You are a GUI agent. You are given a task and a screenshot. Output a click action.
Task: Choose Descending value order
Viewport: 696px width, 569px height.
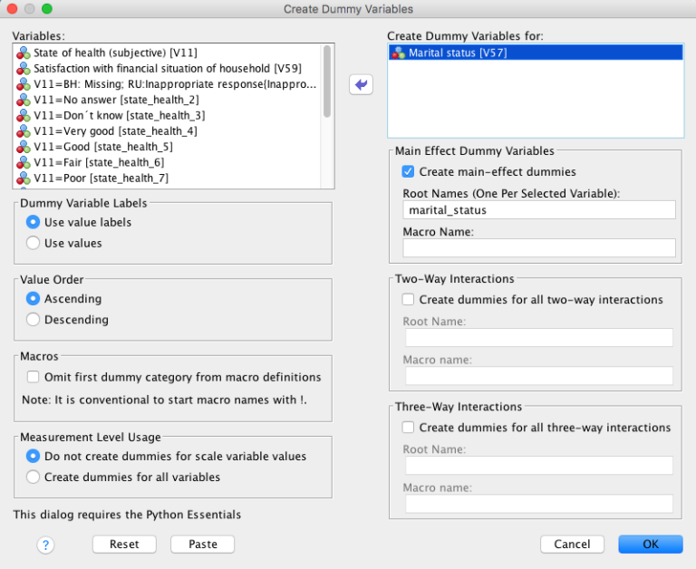coord(34,319)
